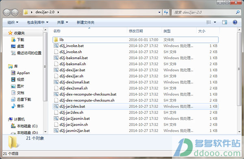
Task: Click the search dex2jar-2.0 input field
Action: 204,12
